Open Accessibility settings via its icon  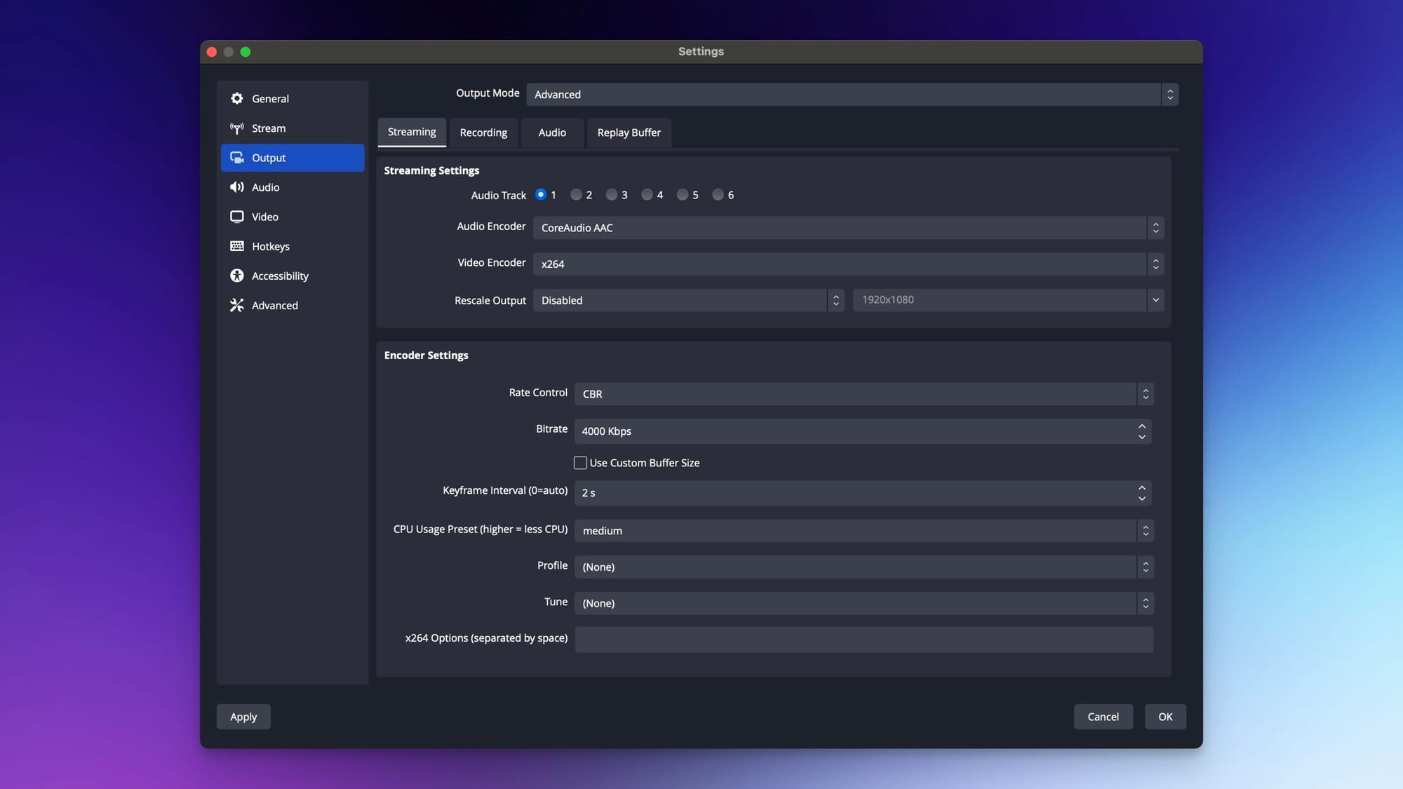point(237,275)
